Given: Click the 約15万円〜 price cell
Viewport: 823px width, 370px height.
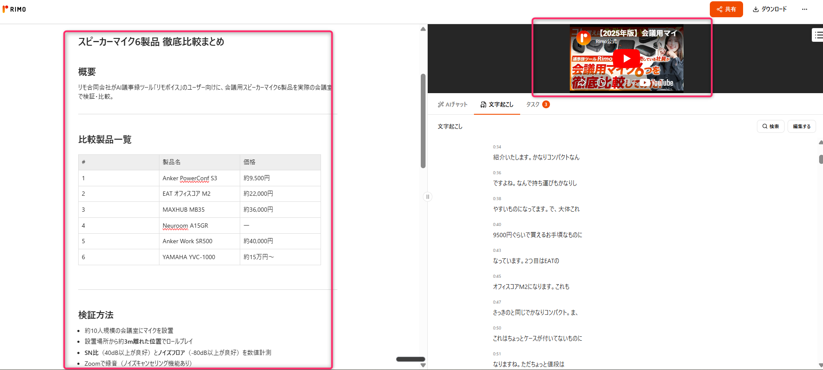Looking at the screenshot, I should (280, 257).
